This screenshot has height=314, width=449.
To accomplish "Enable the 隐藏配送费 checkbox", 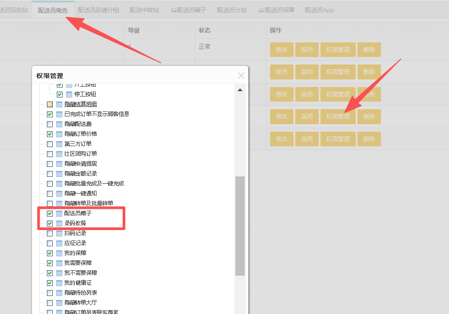I will pyautogui.click(x=50, y=124).
